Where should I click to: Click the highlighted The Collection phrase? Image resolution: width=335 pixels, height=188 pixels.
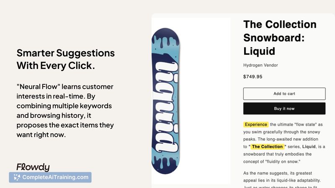pos(267,147)
